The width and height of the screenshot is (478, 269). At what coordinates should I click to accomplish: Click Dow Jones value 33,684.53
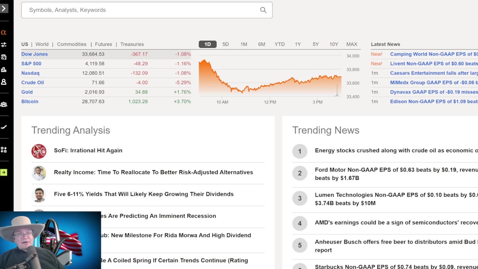tap(93, 54)
